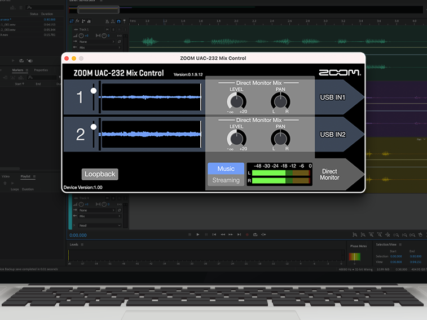Image resolution: width=427 pixels, height=320 pixels.
Task: Switch to the Video tab
Action: [6, 176]
